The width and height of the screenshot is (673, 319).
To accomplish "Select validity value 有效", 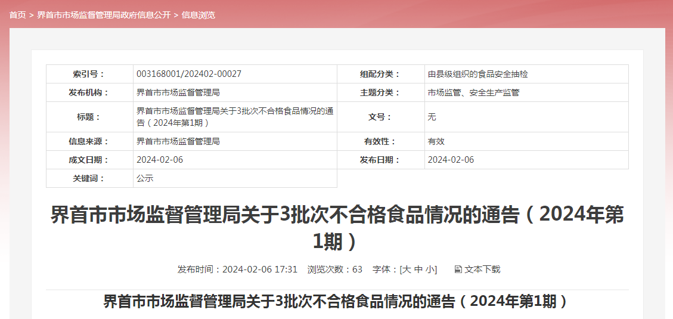I will tap(436, 141).
